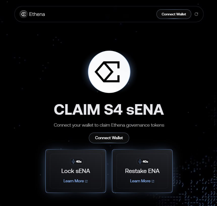
Task: Click external link icon under Lock sENA
Action: tap(86, 181)
